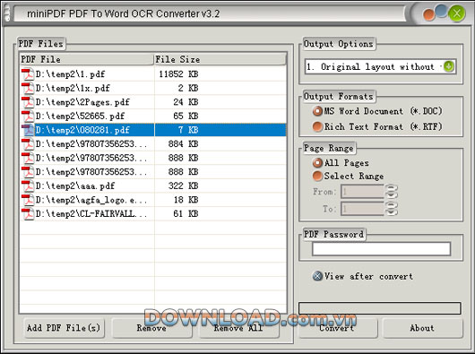This screenshot has width=475, height=354.
Task: Select the D:\temp2\aaa.pdf row
Action: [x=153, y=186]
